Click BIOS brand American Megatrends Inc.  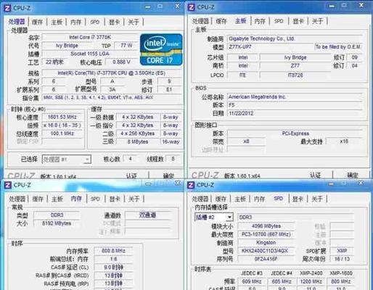tap(295, 97)
